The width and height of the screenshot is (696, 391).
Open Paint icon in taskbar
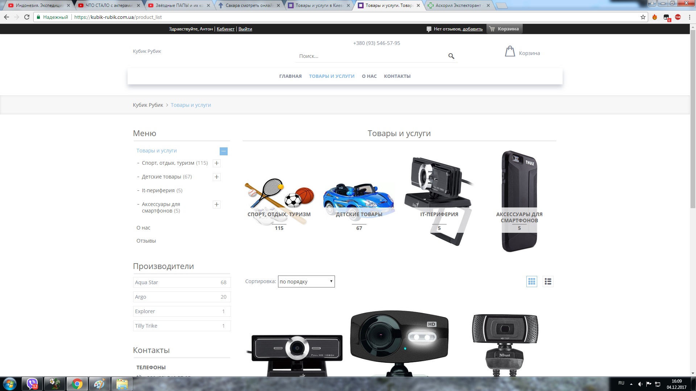(99, 384)
